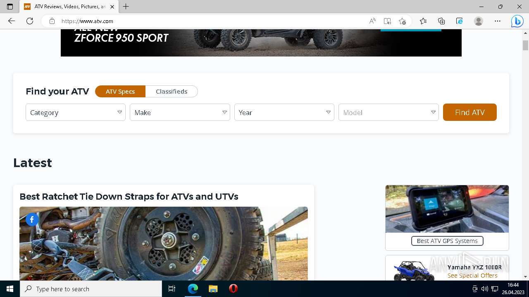Close the ATV Reviews tab

[112, 7]
